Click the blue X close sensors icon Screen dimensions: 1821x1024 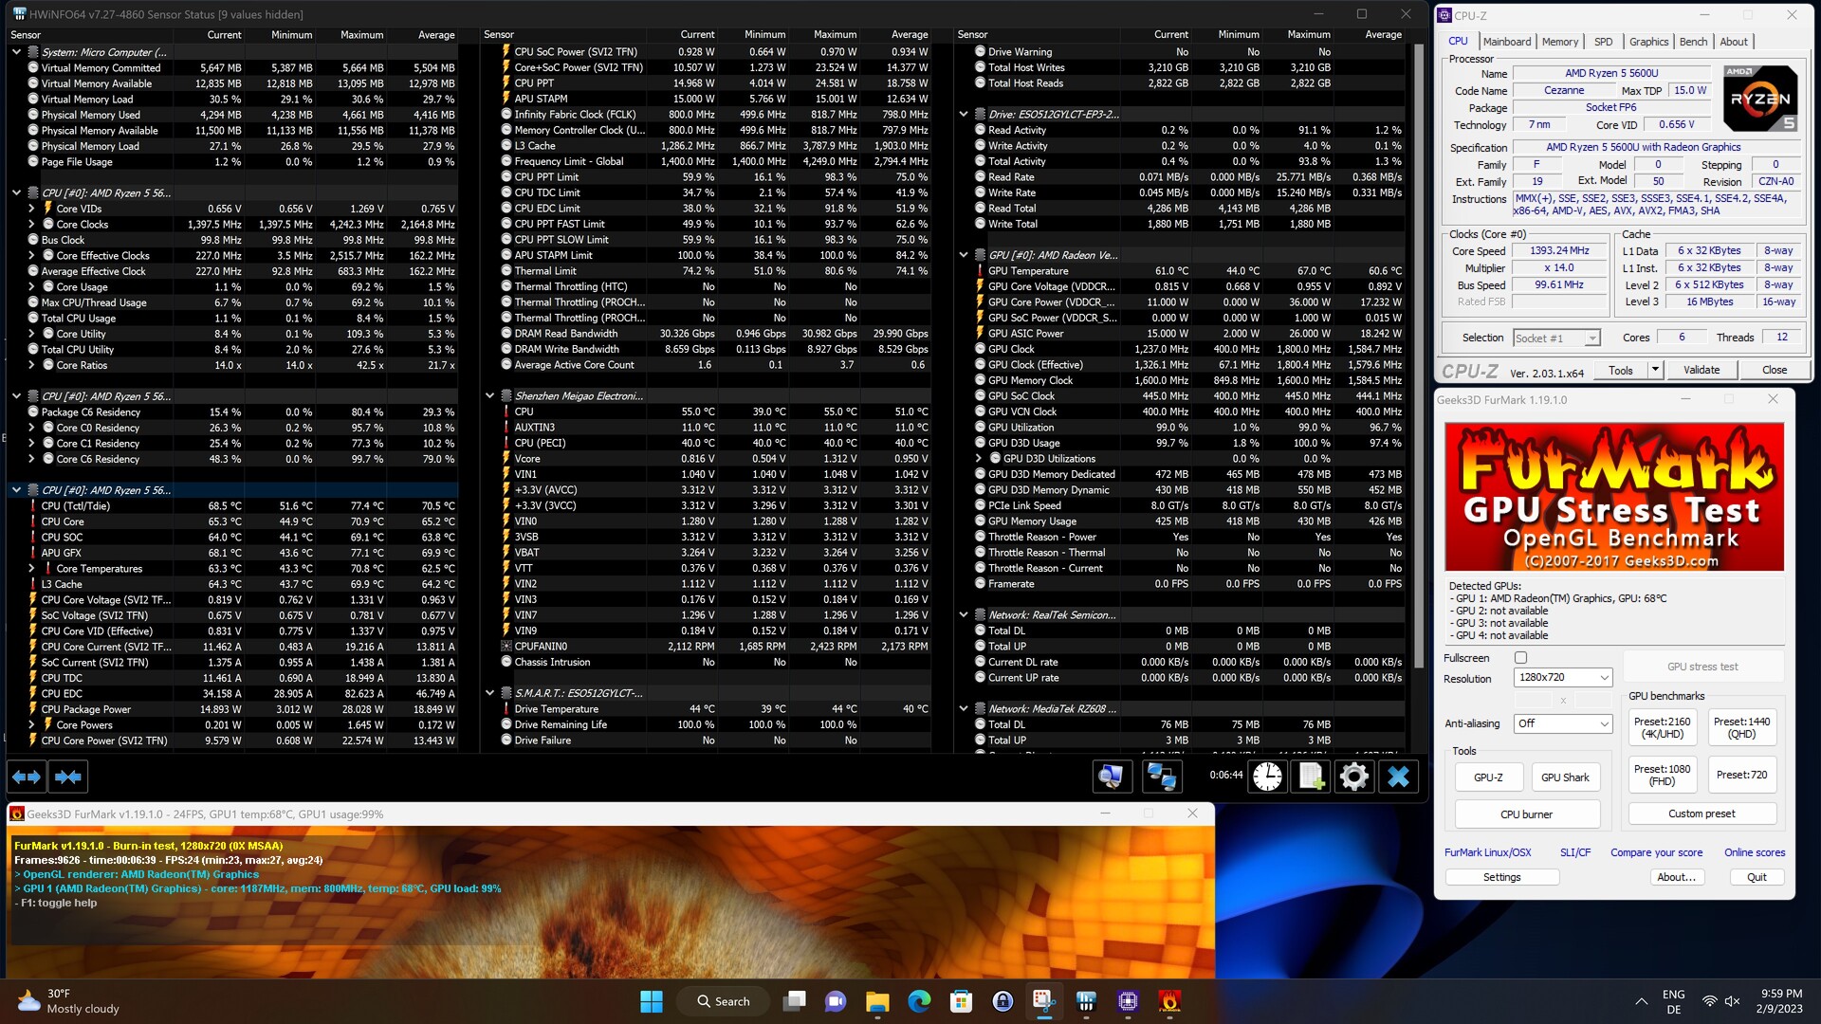1398,777
